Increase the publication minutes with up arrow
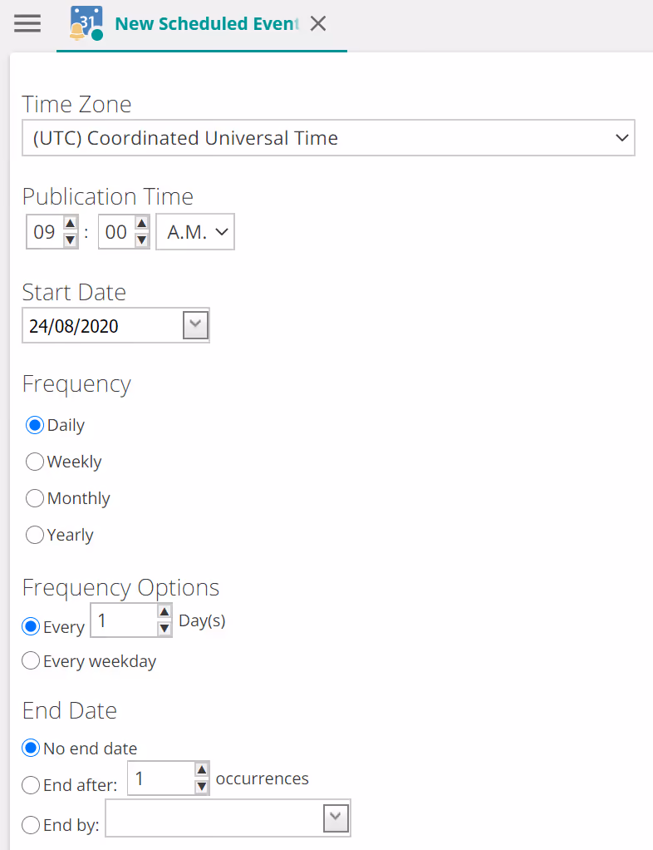 click(142, 224)
